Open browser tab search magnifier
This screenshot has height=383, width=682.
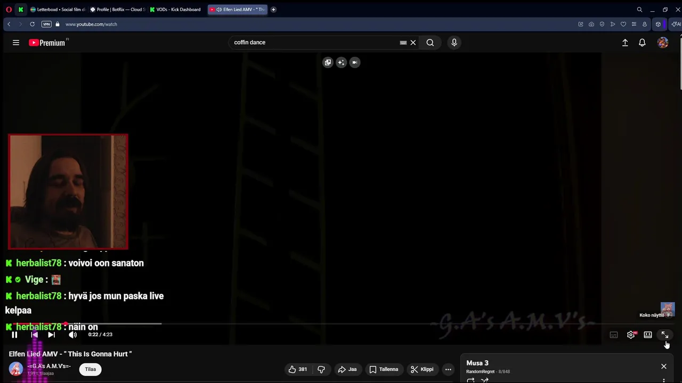point(639,10)
